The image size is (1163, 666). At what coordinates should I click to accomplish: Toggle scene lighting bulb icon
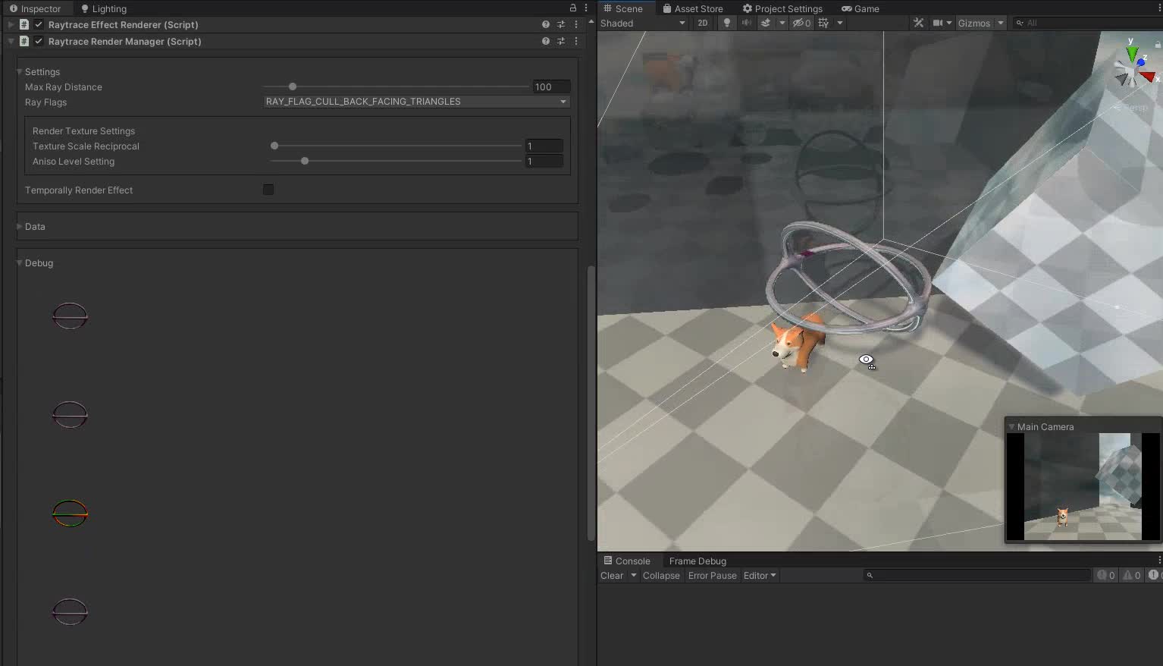point(727,23)
